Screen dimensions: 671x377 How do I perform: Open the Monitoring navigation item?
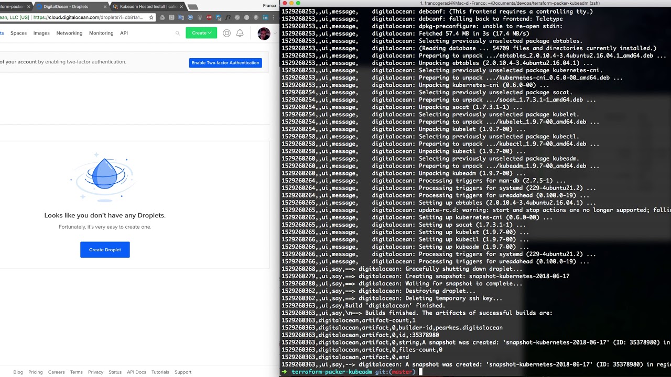coord(101,33)
